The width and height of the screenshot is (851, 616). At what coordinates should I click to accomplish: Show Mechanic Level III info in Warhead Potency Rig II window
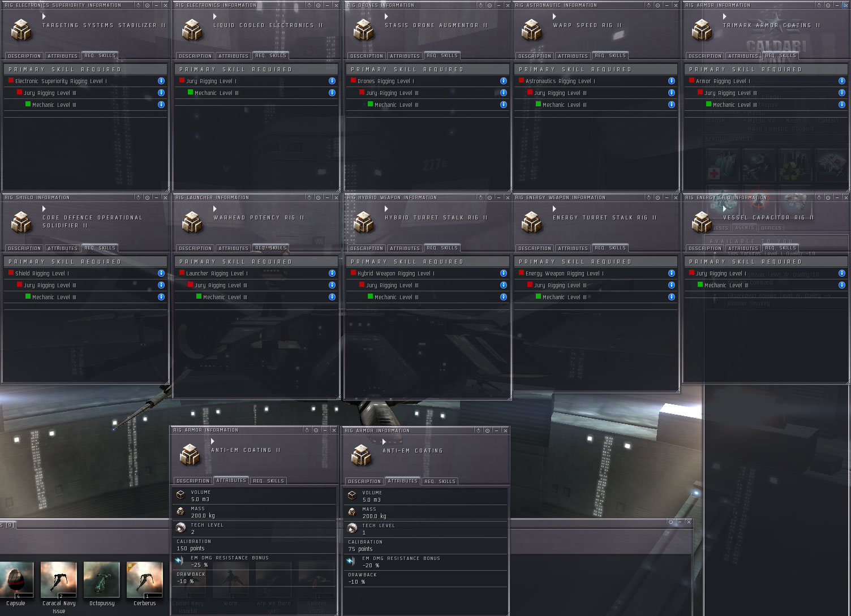pos(332,297)
